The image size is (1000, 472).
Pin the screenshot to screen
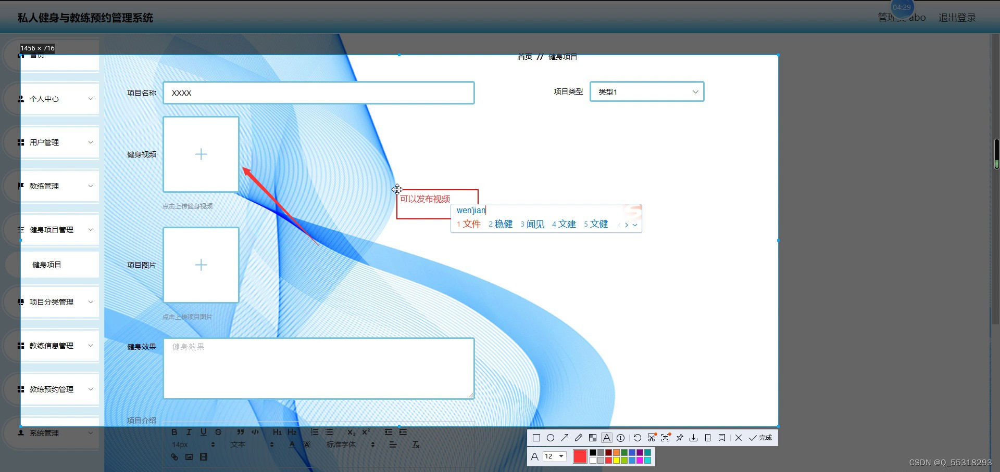[680, 438]
